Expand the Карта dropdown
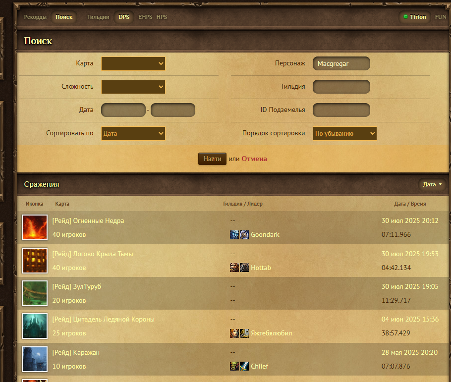This screenshot has width=451, height=382. pyautogui.click(x=133, y=63)
